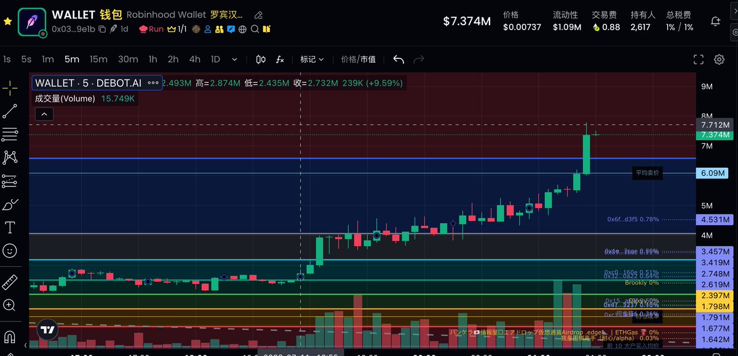Select the ruler measure tool
738x356 pixels.
click(10, 282)
